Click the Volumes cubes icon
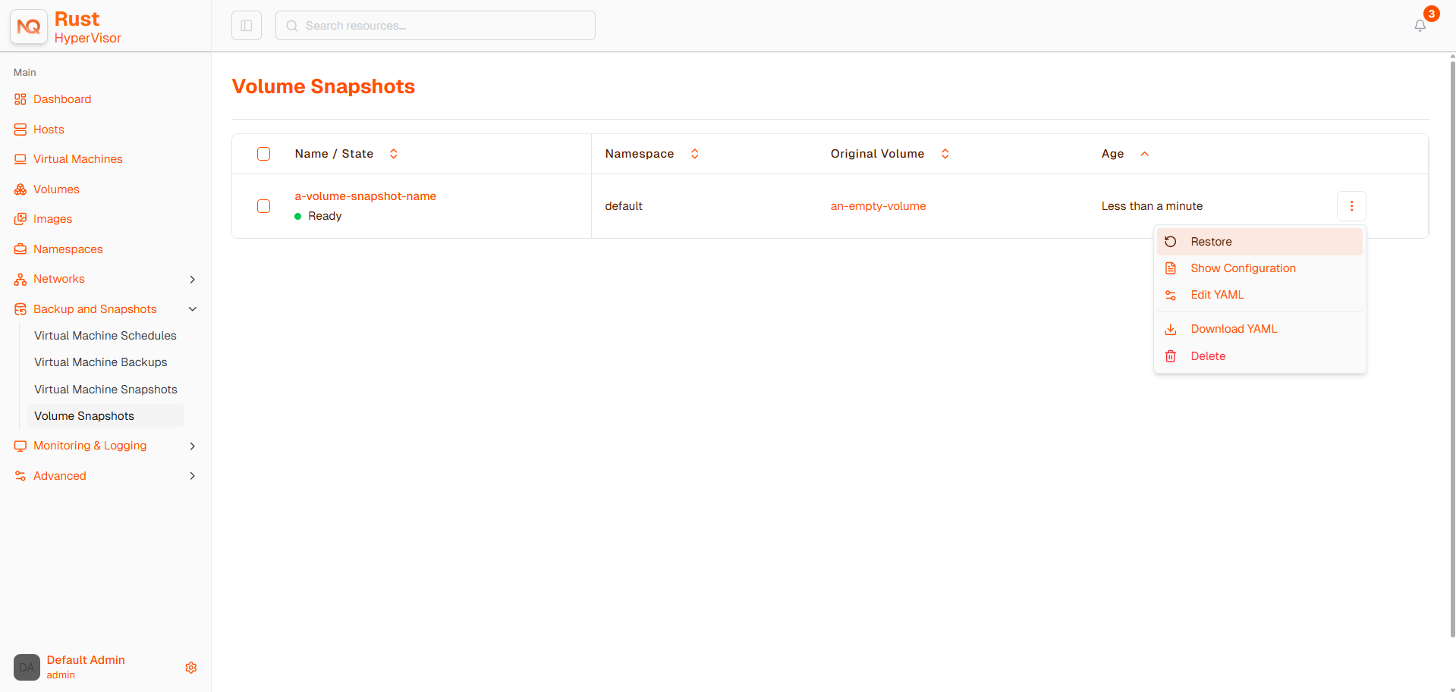This screenshot has width=1456, height=692. point(20,189)
